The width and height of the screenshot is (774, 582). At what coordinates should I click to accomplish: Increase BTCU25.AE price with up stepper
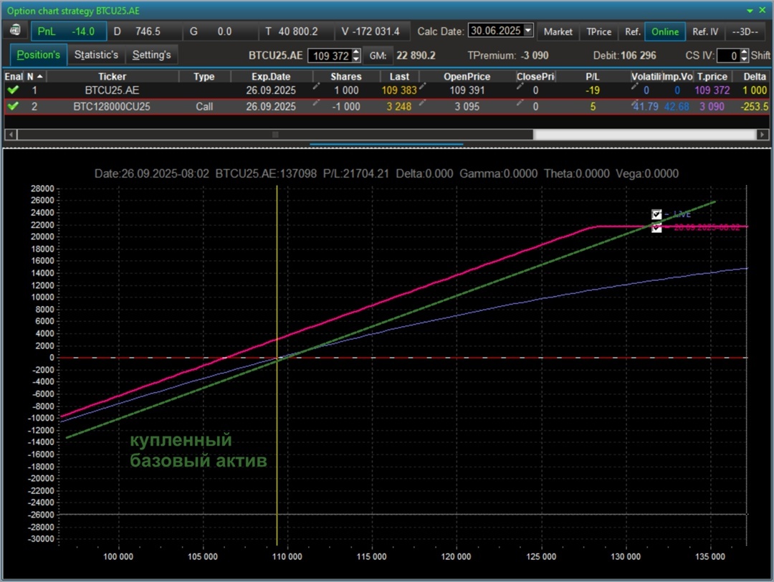tap(356, 52)
